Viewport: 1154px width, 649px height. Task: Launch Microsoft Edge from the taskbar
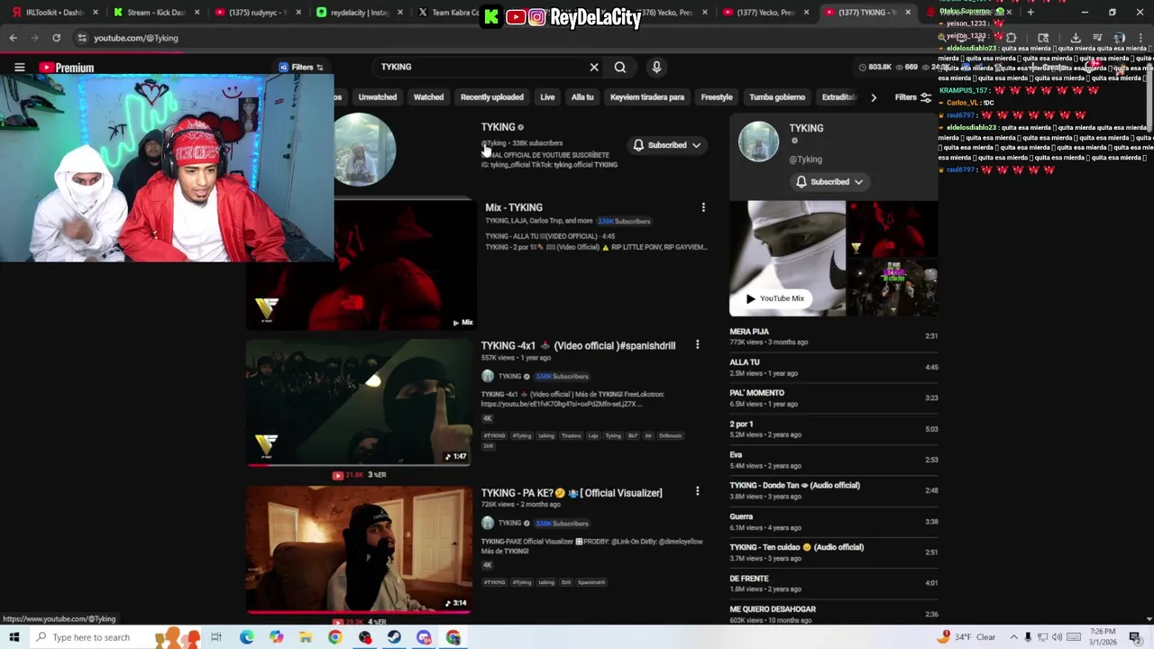(246, 637)
